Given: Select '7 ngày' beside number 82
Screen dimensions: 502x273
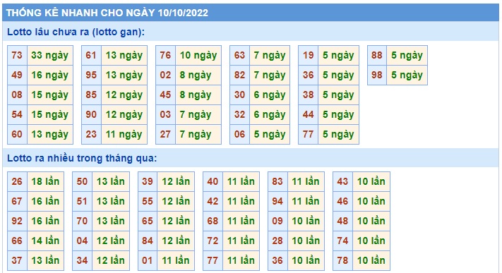Looking at the screenshot, I should [270, 75].
